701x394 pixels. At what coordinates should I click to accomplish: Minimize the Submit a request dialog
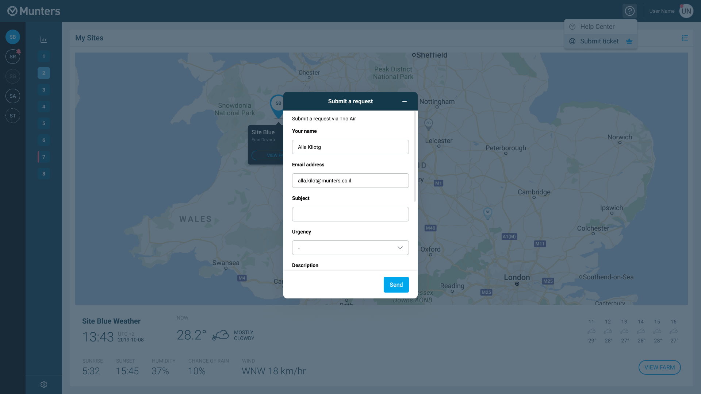(404, 101)
